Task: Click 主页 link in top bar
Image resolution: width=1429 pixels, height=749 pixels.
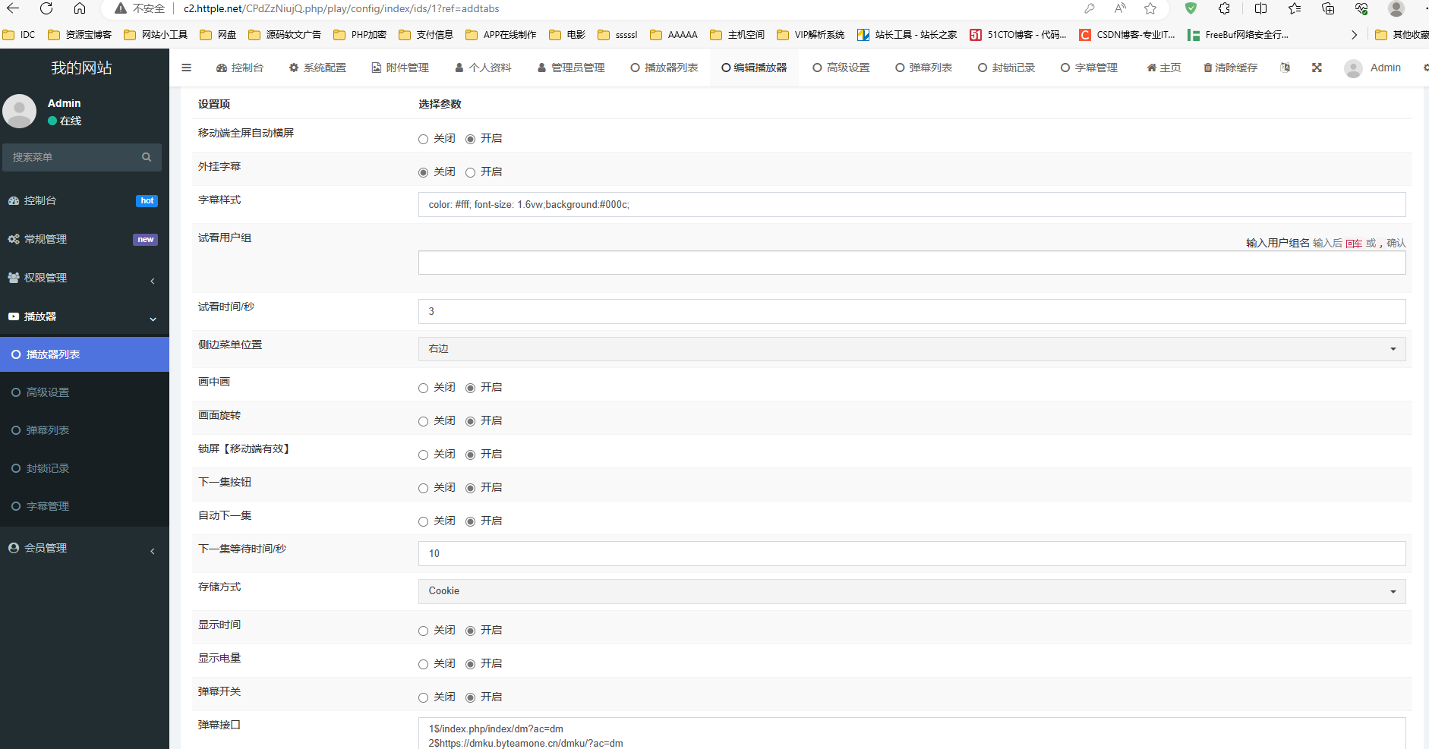Action: coord(1164,68)
